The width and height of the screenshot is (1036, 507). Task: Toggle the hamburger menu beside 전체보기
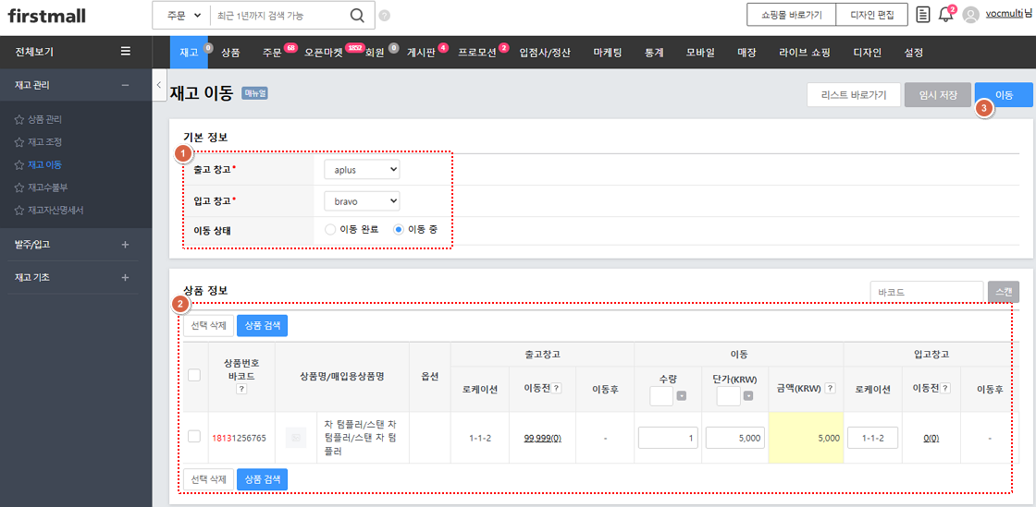point(126,51)
